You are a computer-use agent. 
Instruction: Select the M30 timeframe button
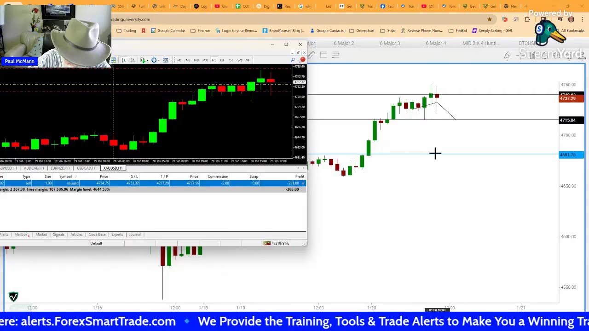(x=205, y=60)
